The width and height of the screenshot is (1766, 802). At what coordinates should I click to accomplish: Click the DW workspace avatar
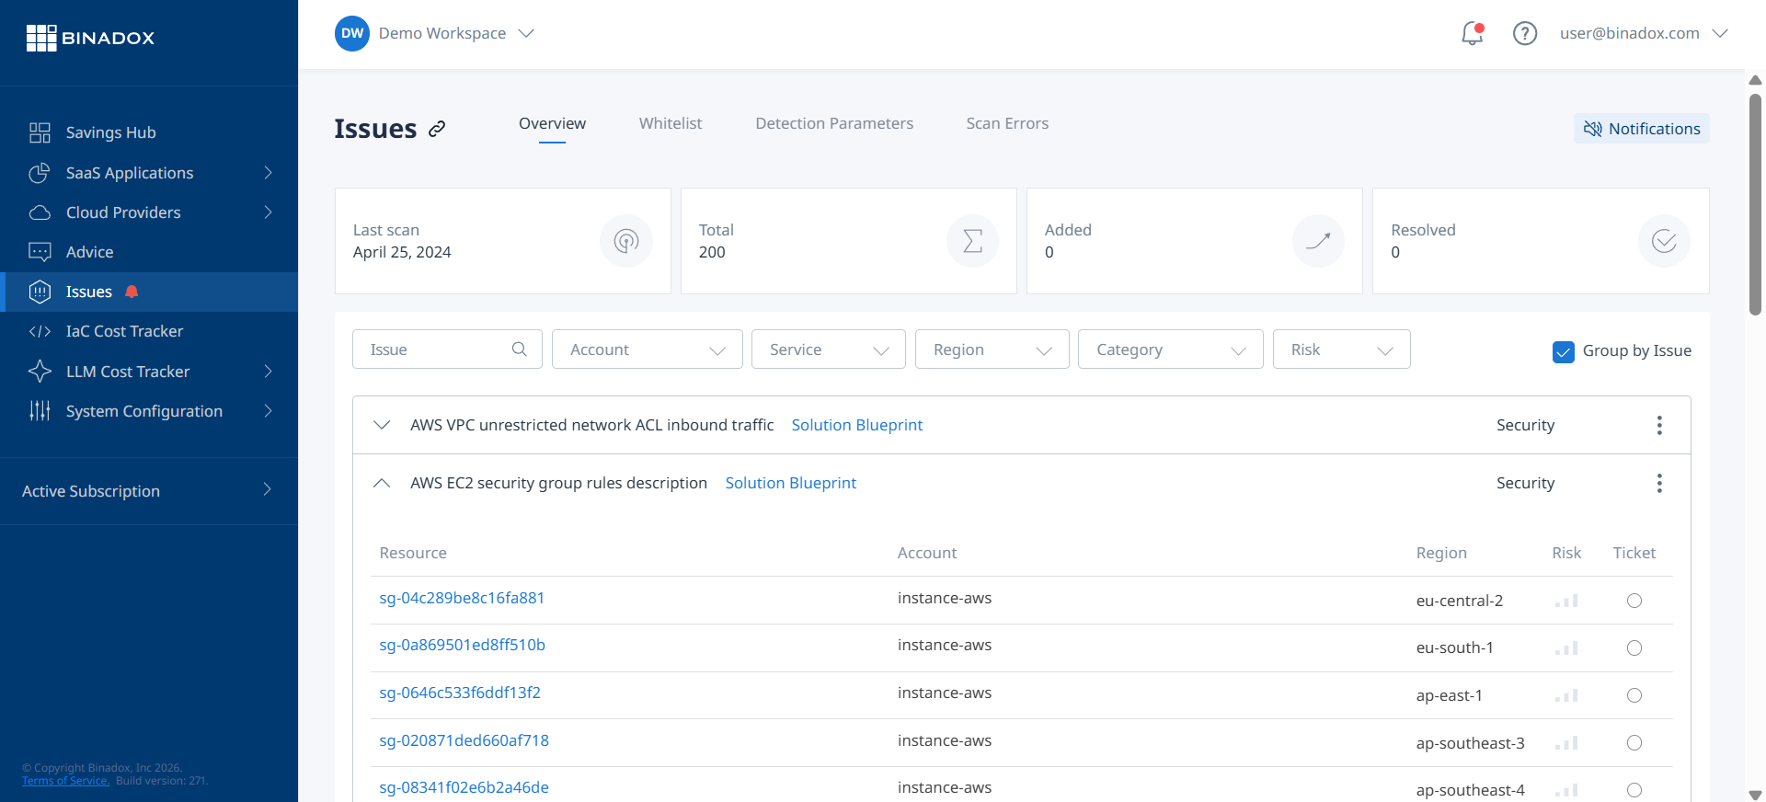coord(352,33)
